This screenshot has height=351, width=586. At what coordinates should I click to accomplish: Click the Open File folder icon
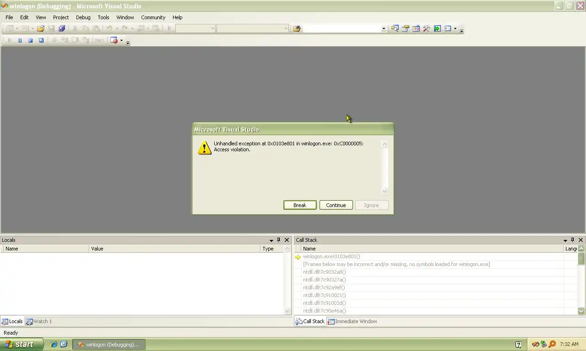[41, 28]
